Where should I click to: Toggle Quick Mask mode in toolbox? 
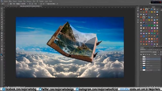pos(2,57)
